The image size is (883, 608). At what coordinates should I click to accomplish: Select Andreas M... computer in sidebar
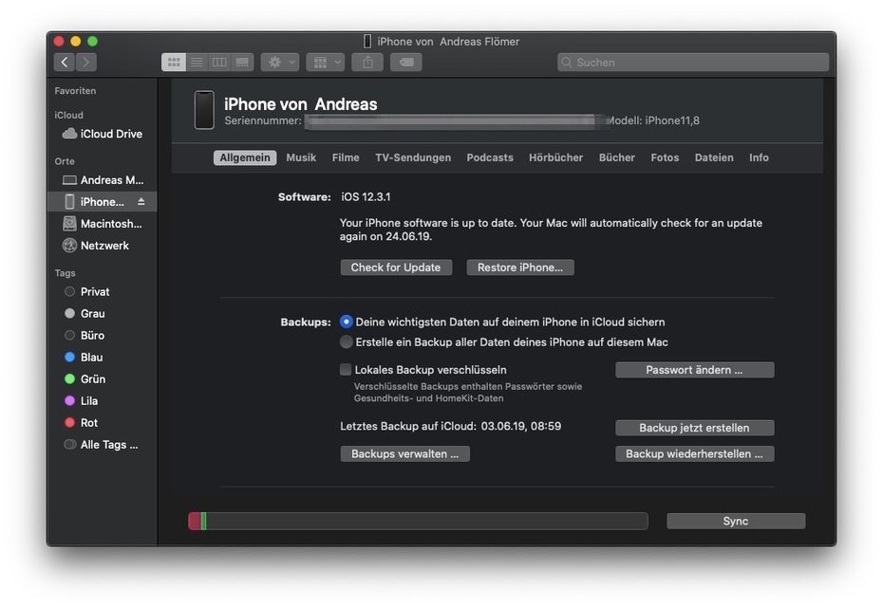(x=102, y=180)
